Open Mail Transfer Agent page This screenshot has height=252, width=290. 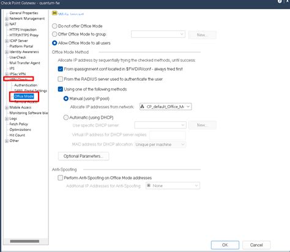pyautogui.click(x=24, y=63)
